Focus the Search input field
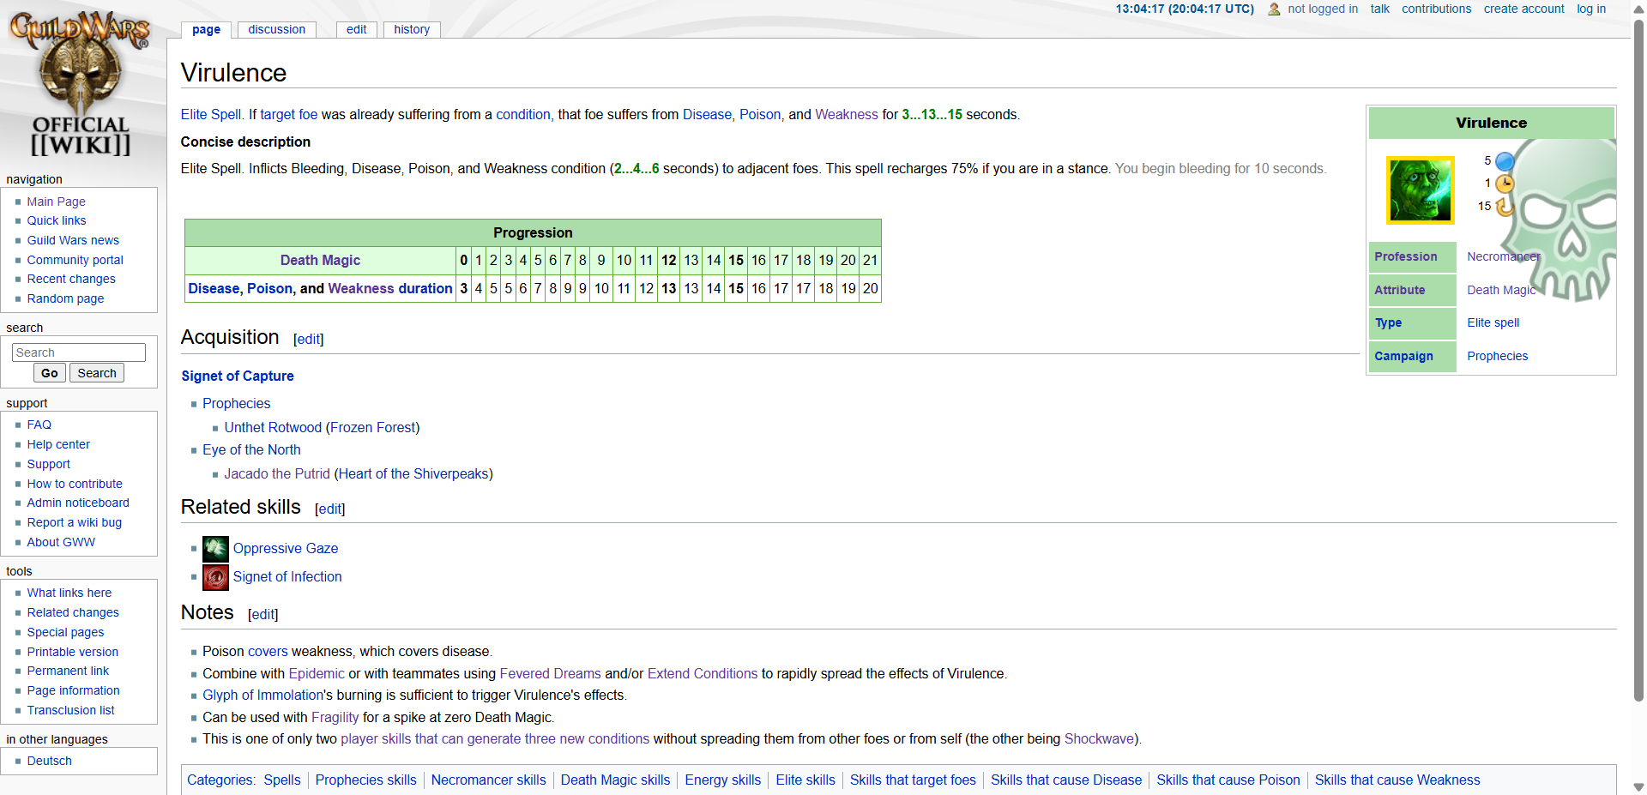1647x795 pixels. (x=79, y=352)
